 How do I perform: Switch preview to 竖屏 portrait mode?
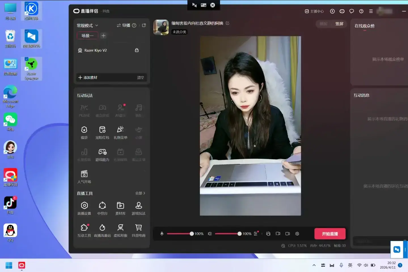(x=339, y=24)
